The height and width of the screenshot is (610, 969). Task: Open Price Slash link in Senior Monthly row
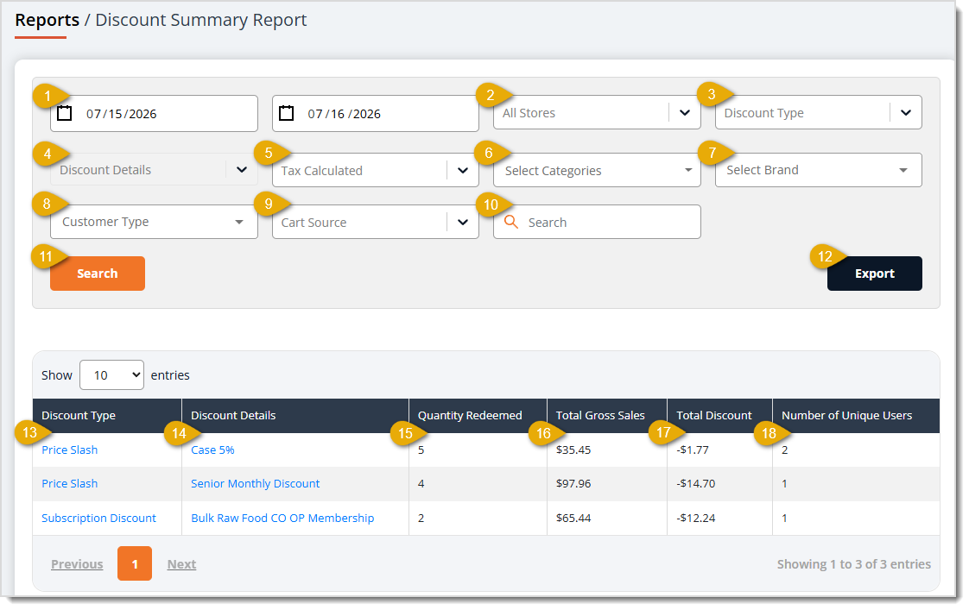pos(69,483)
